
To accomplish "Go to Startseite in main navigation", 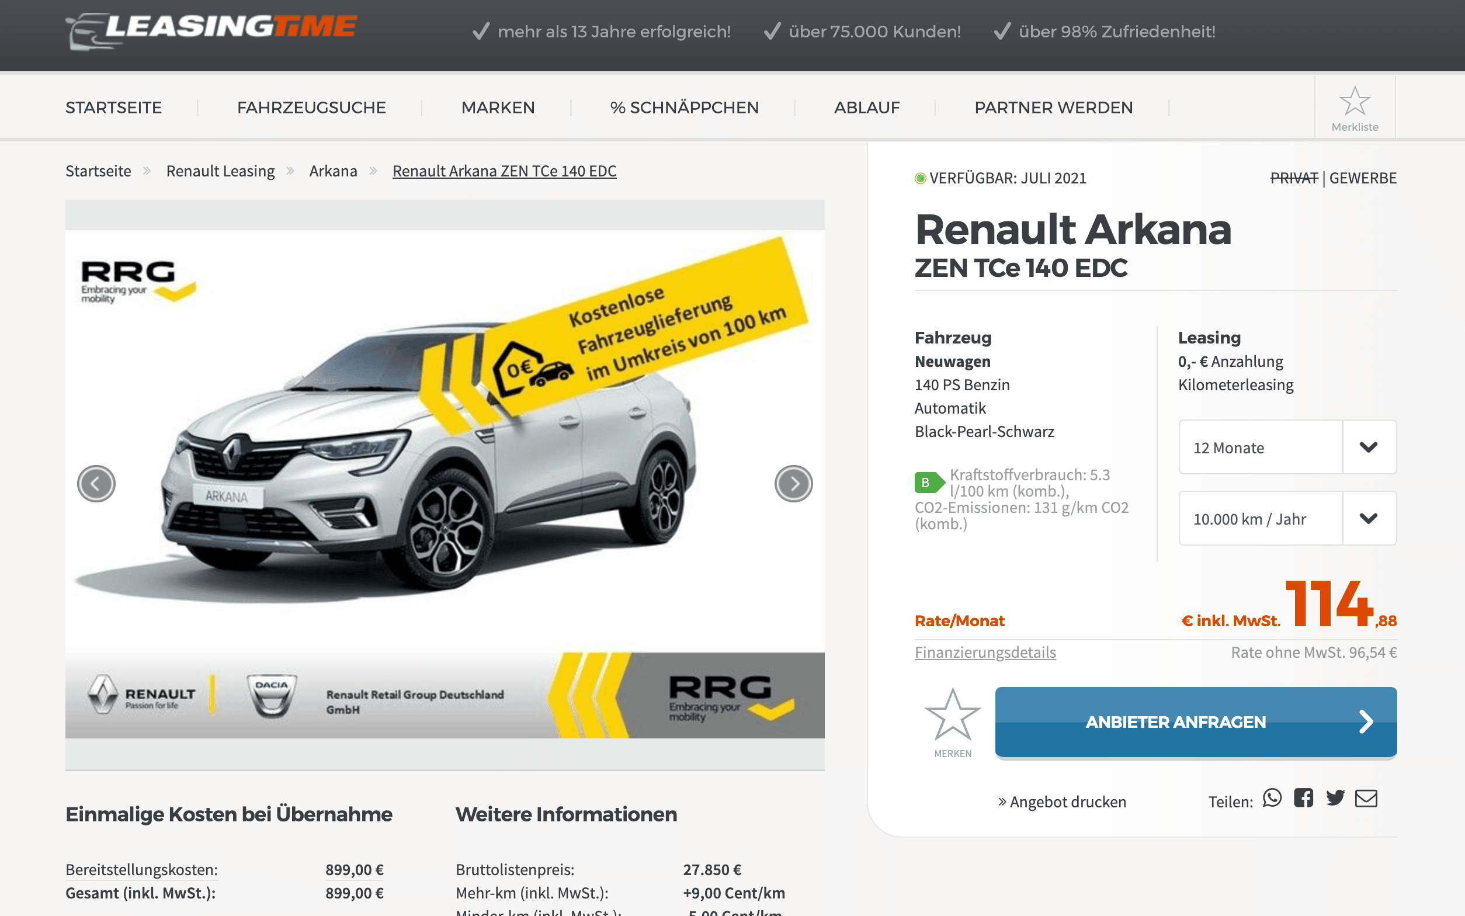I will [x=114, y=108].
